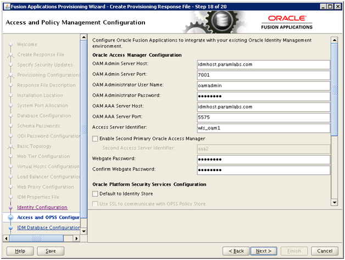Close the Provisioning Wizard window

pos(337,7)
